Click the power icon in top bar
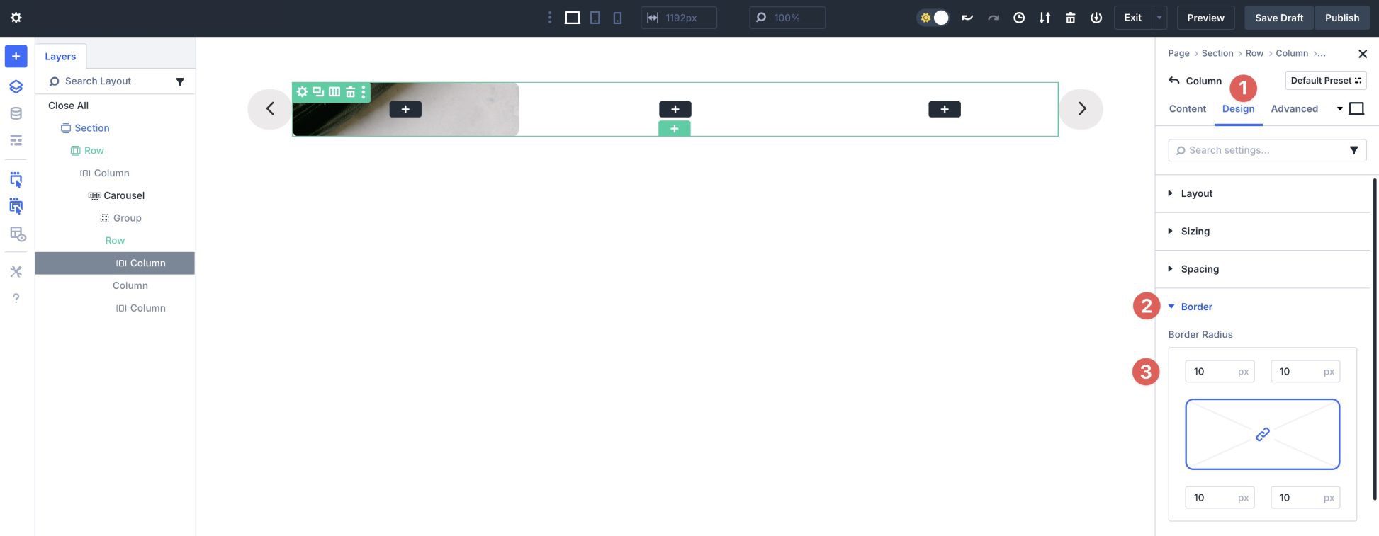 click(1096, 18)
